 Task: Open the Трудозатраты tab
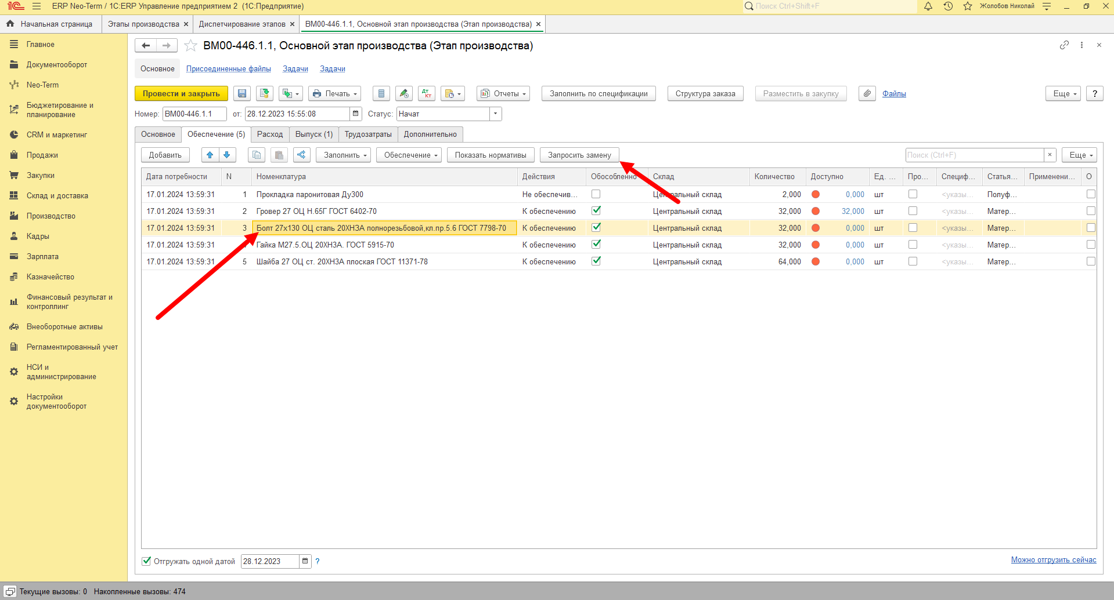368,134
